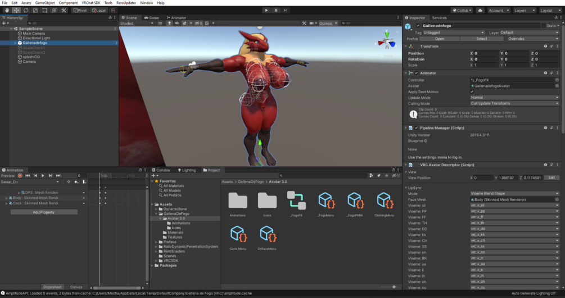Select the Rotate tool in toolbar
Image resolution: width=565 pixels, height=298 pixels.
pos(26,11)
